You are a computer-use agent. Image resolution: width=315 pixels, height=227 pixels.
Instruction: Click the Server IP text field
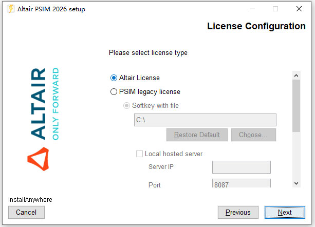click(x=241, y=167)
